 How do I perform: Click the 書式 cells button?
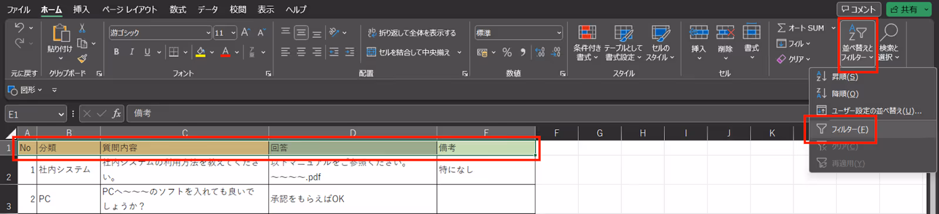pos(752,43)
